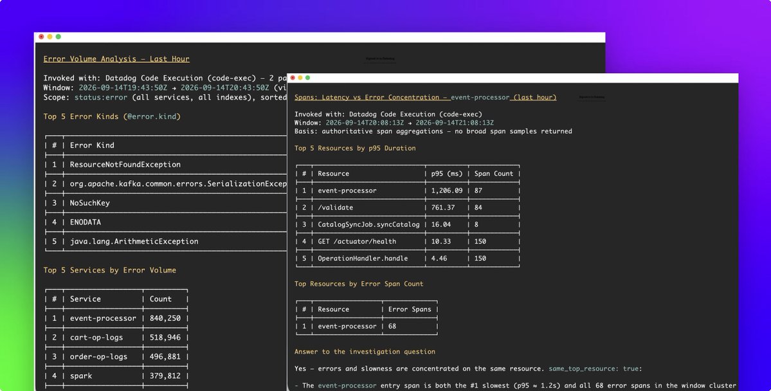Image resolution: width=771 pixels, height=391 pixels.
Task: Select event-processor row in p95 duration table
Action: (408, 190)
